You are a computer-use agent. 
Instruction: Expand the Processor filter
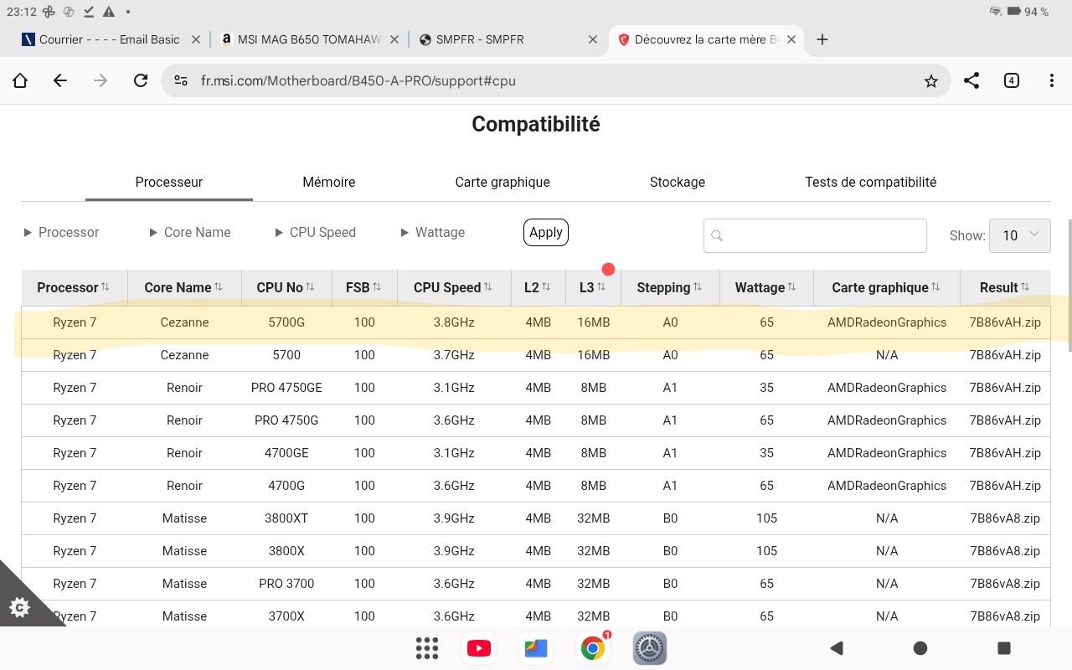(x=62, y=232)
